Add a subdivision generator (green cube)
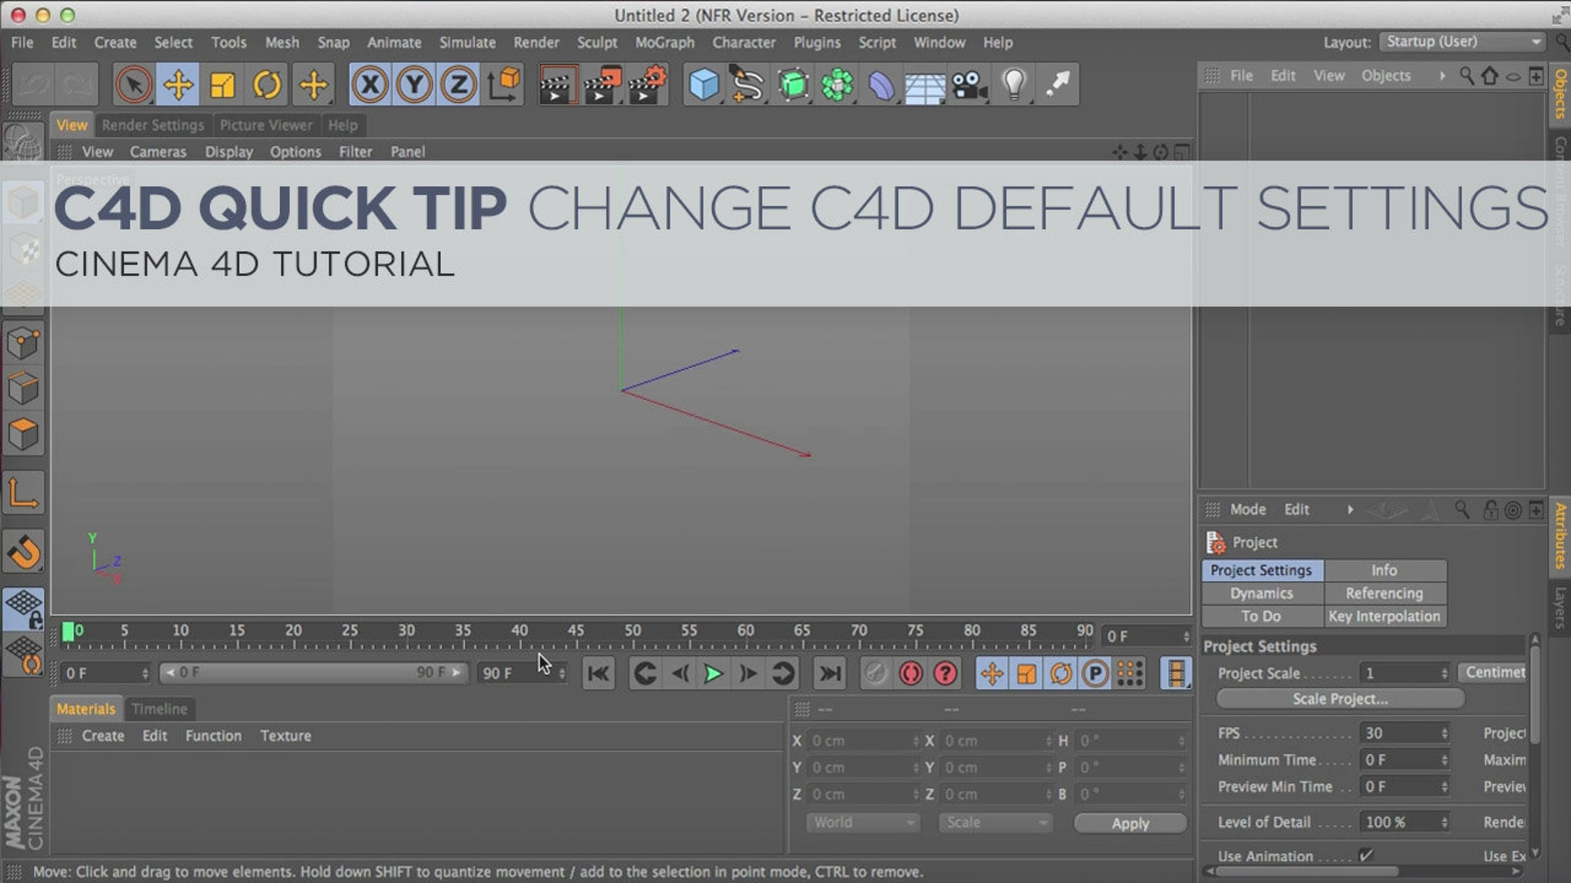Viewport: 1571px width, 883px height. tap(793, 84)
